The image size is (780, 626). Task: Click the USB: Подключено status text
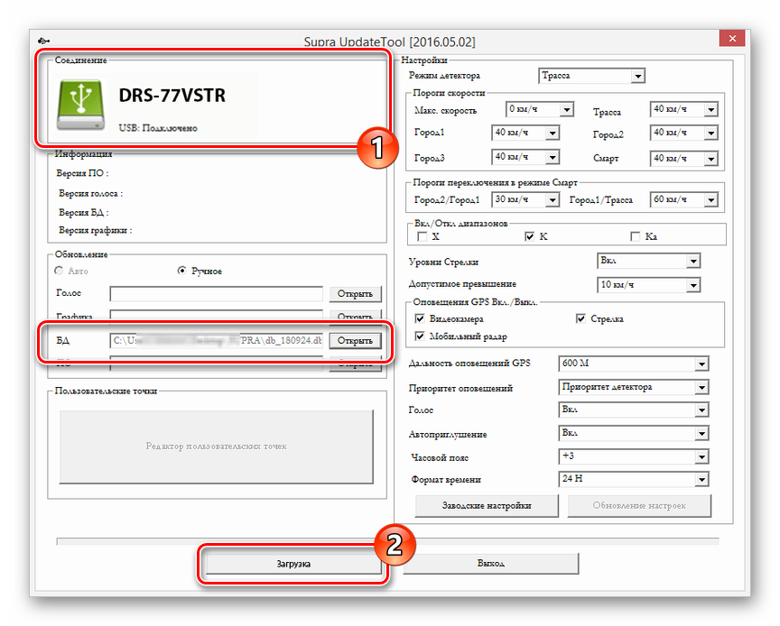pyautogui.click(x=158, y=128)
